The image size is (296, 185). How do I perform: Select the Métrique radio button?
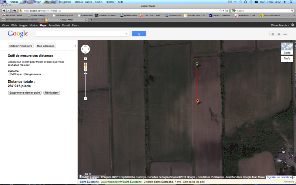click(x=9, y=74)
